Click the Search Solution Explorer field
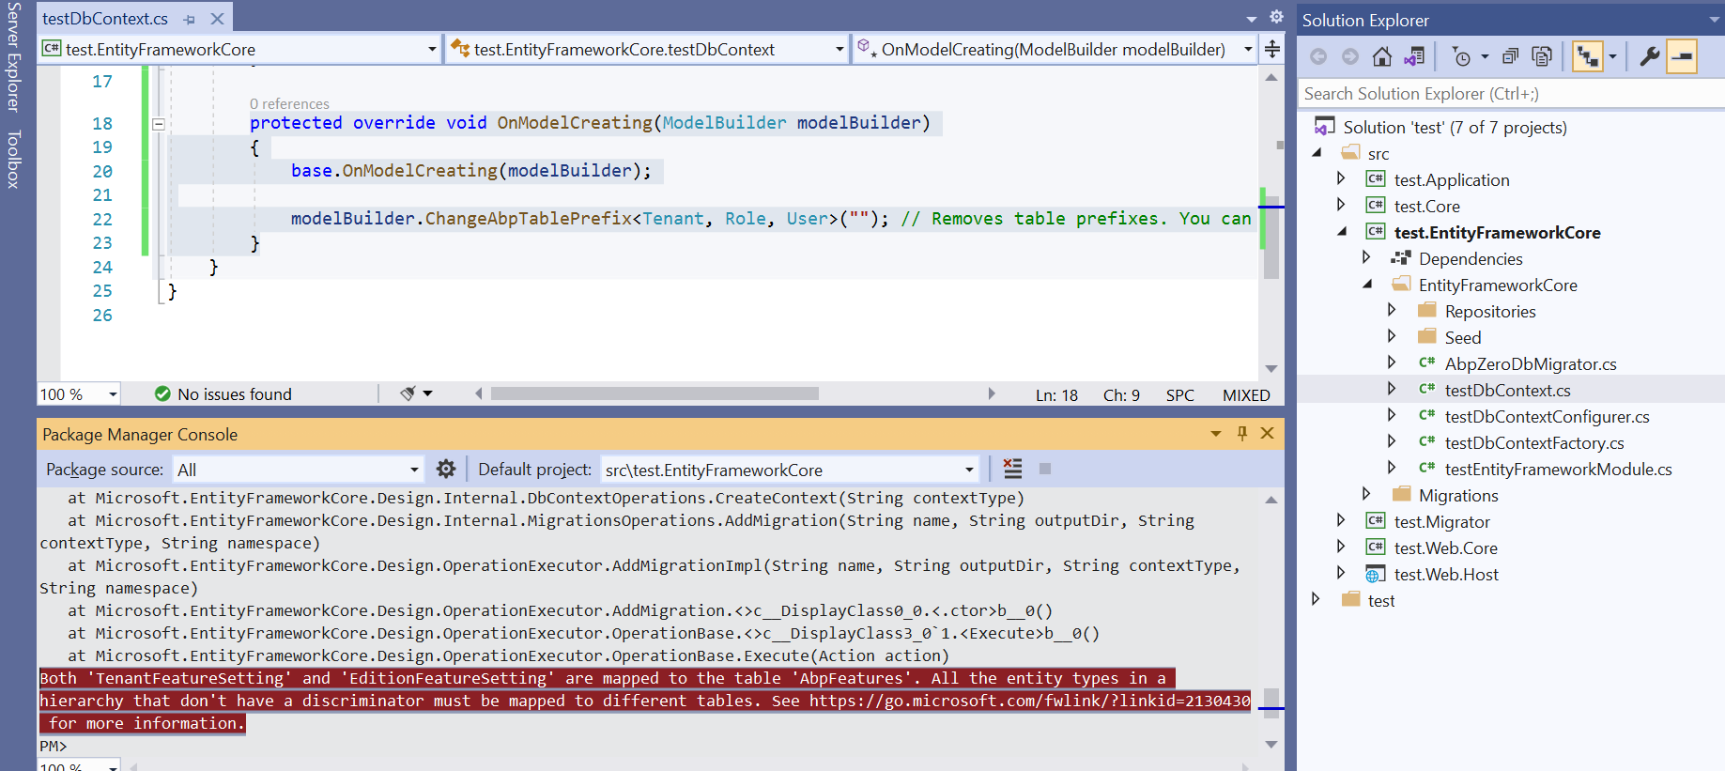Screen dimensions: 1725x771 pyautogui.click(x=1510, y=94)
